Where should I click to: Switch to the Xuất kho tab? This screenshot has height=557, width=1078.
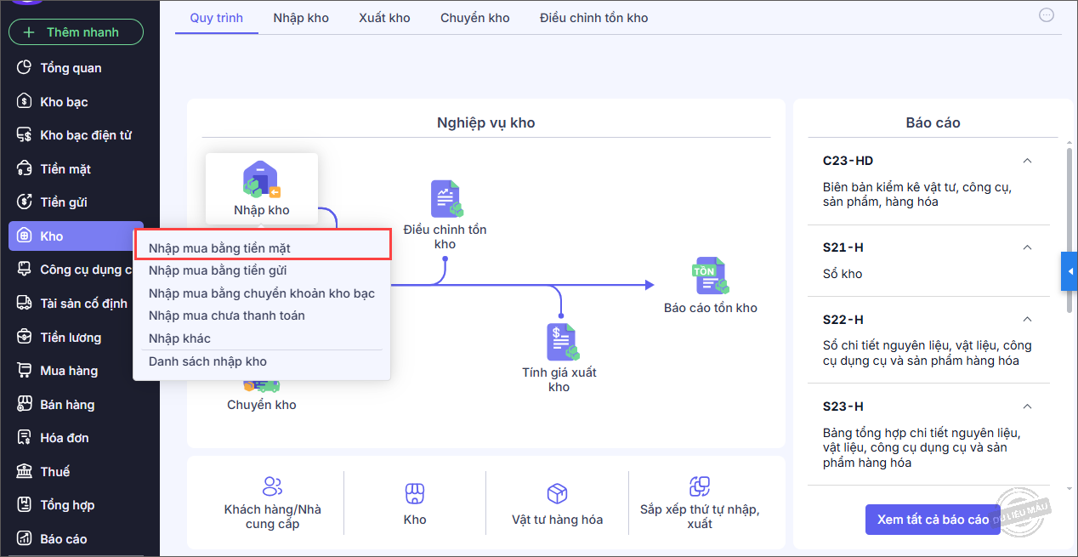384,18
